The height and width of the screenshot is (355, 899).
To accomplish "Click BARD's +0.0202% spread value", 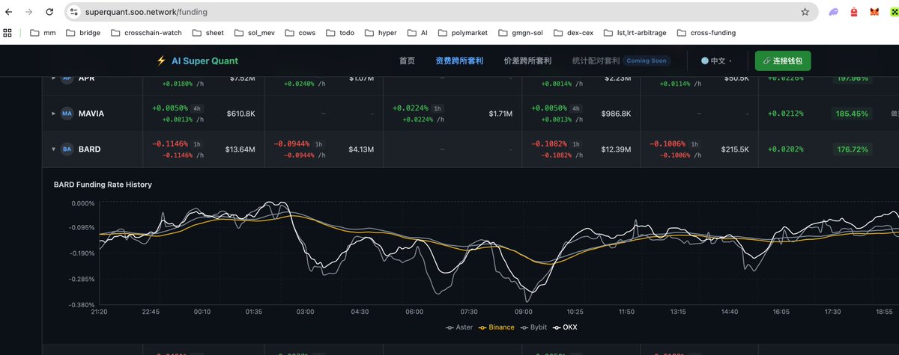I will coord(785,149).
